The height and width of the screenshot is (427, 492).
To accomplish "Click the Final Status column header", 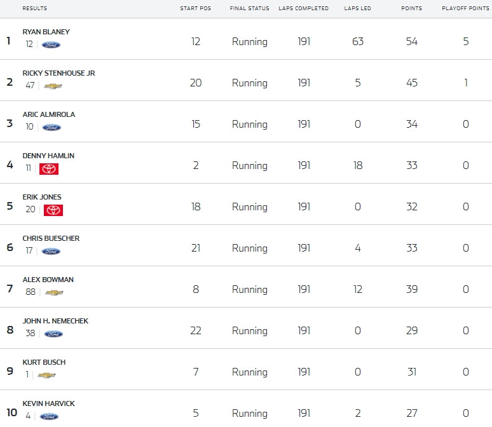I will [x=249, y=8].
